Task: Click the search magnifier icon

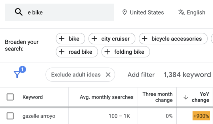Action: point(19,12)
